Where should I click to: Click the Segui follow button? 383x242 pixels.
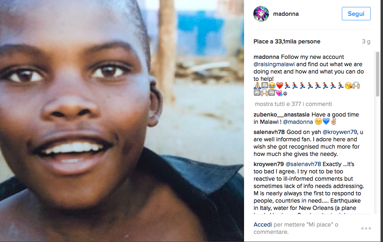[356, 14]
